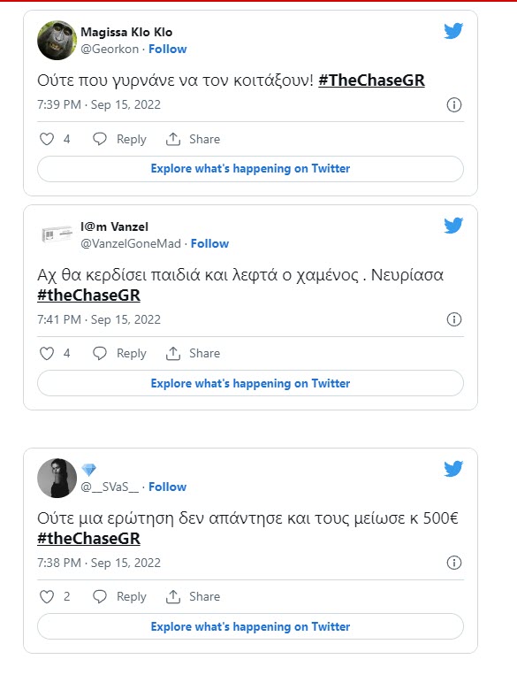Follow the @Georkon account

pos(168,49)
